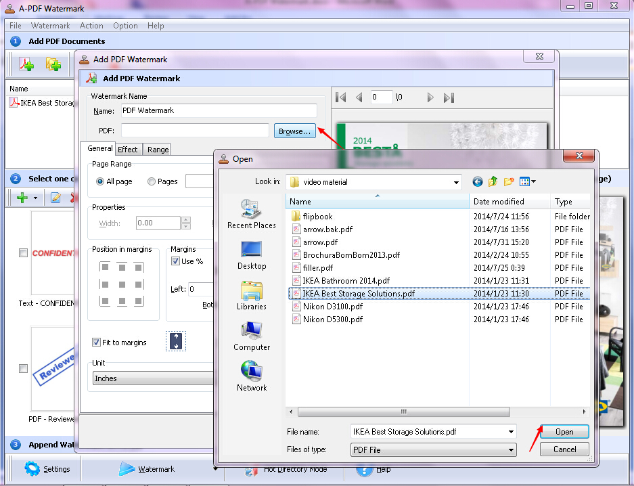Click the back arrow in Open dialog
634x486 pixels.
coord(478,182)
